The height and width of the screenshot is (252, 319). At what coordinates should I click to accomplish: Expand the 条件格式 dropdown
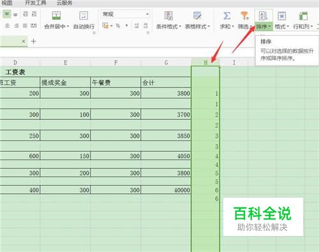coord(180,26)
